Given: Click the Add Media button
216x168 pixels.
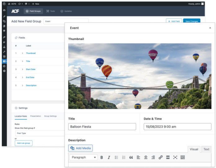Looking at the screenshot, I should coord(81,148).
